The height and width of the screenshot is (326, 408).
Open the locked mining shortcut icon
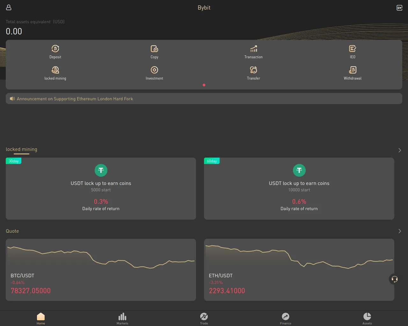click(x=55, y=70)
